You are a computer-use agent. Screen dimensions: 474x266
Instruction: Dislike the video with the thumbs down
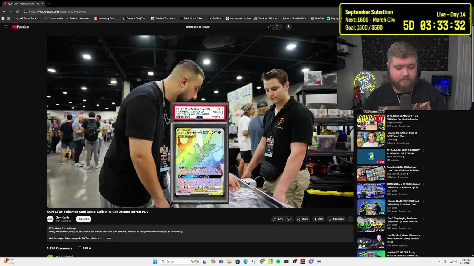289,219
